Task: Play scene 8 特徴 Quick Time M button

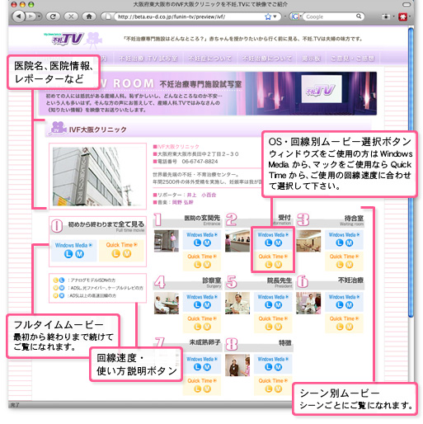Action: pyautogui.click(x=278, y=389)
